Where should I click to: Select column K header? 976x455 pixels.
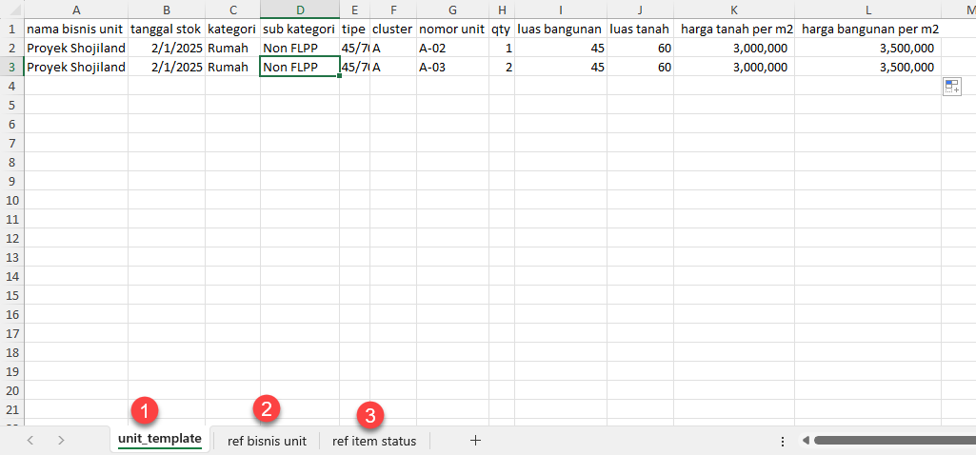click(x=733, y=10)
